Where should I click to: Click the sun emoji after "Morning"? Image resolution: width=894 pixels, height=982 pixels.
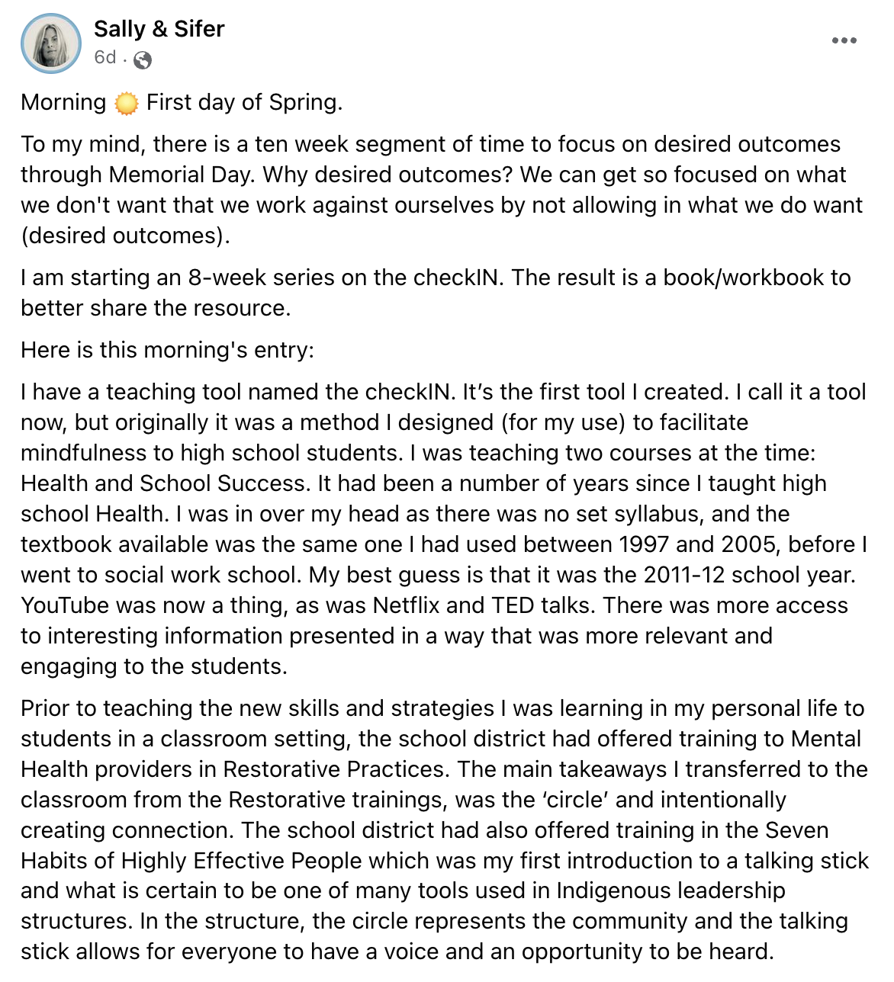[126, 103]
